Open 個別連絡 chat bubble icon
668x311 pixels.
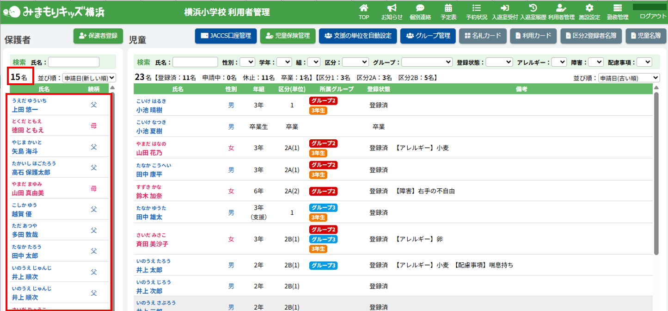click(x=420, y=8)
